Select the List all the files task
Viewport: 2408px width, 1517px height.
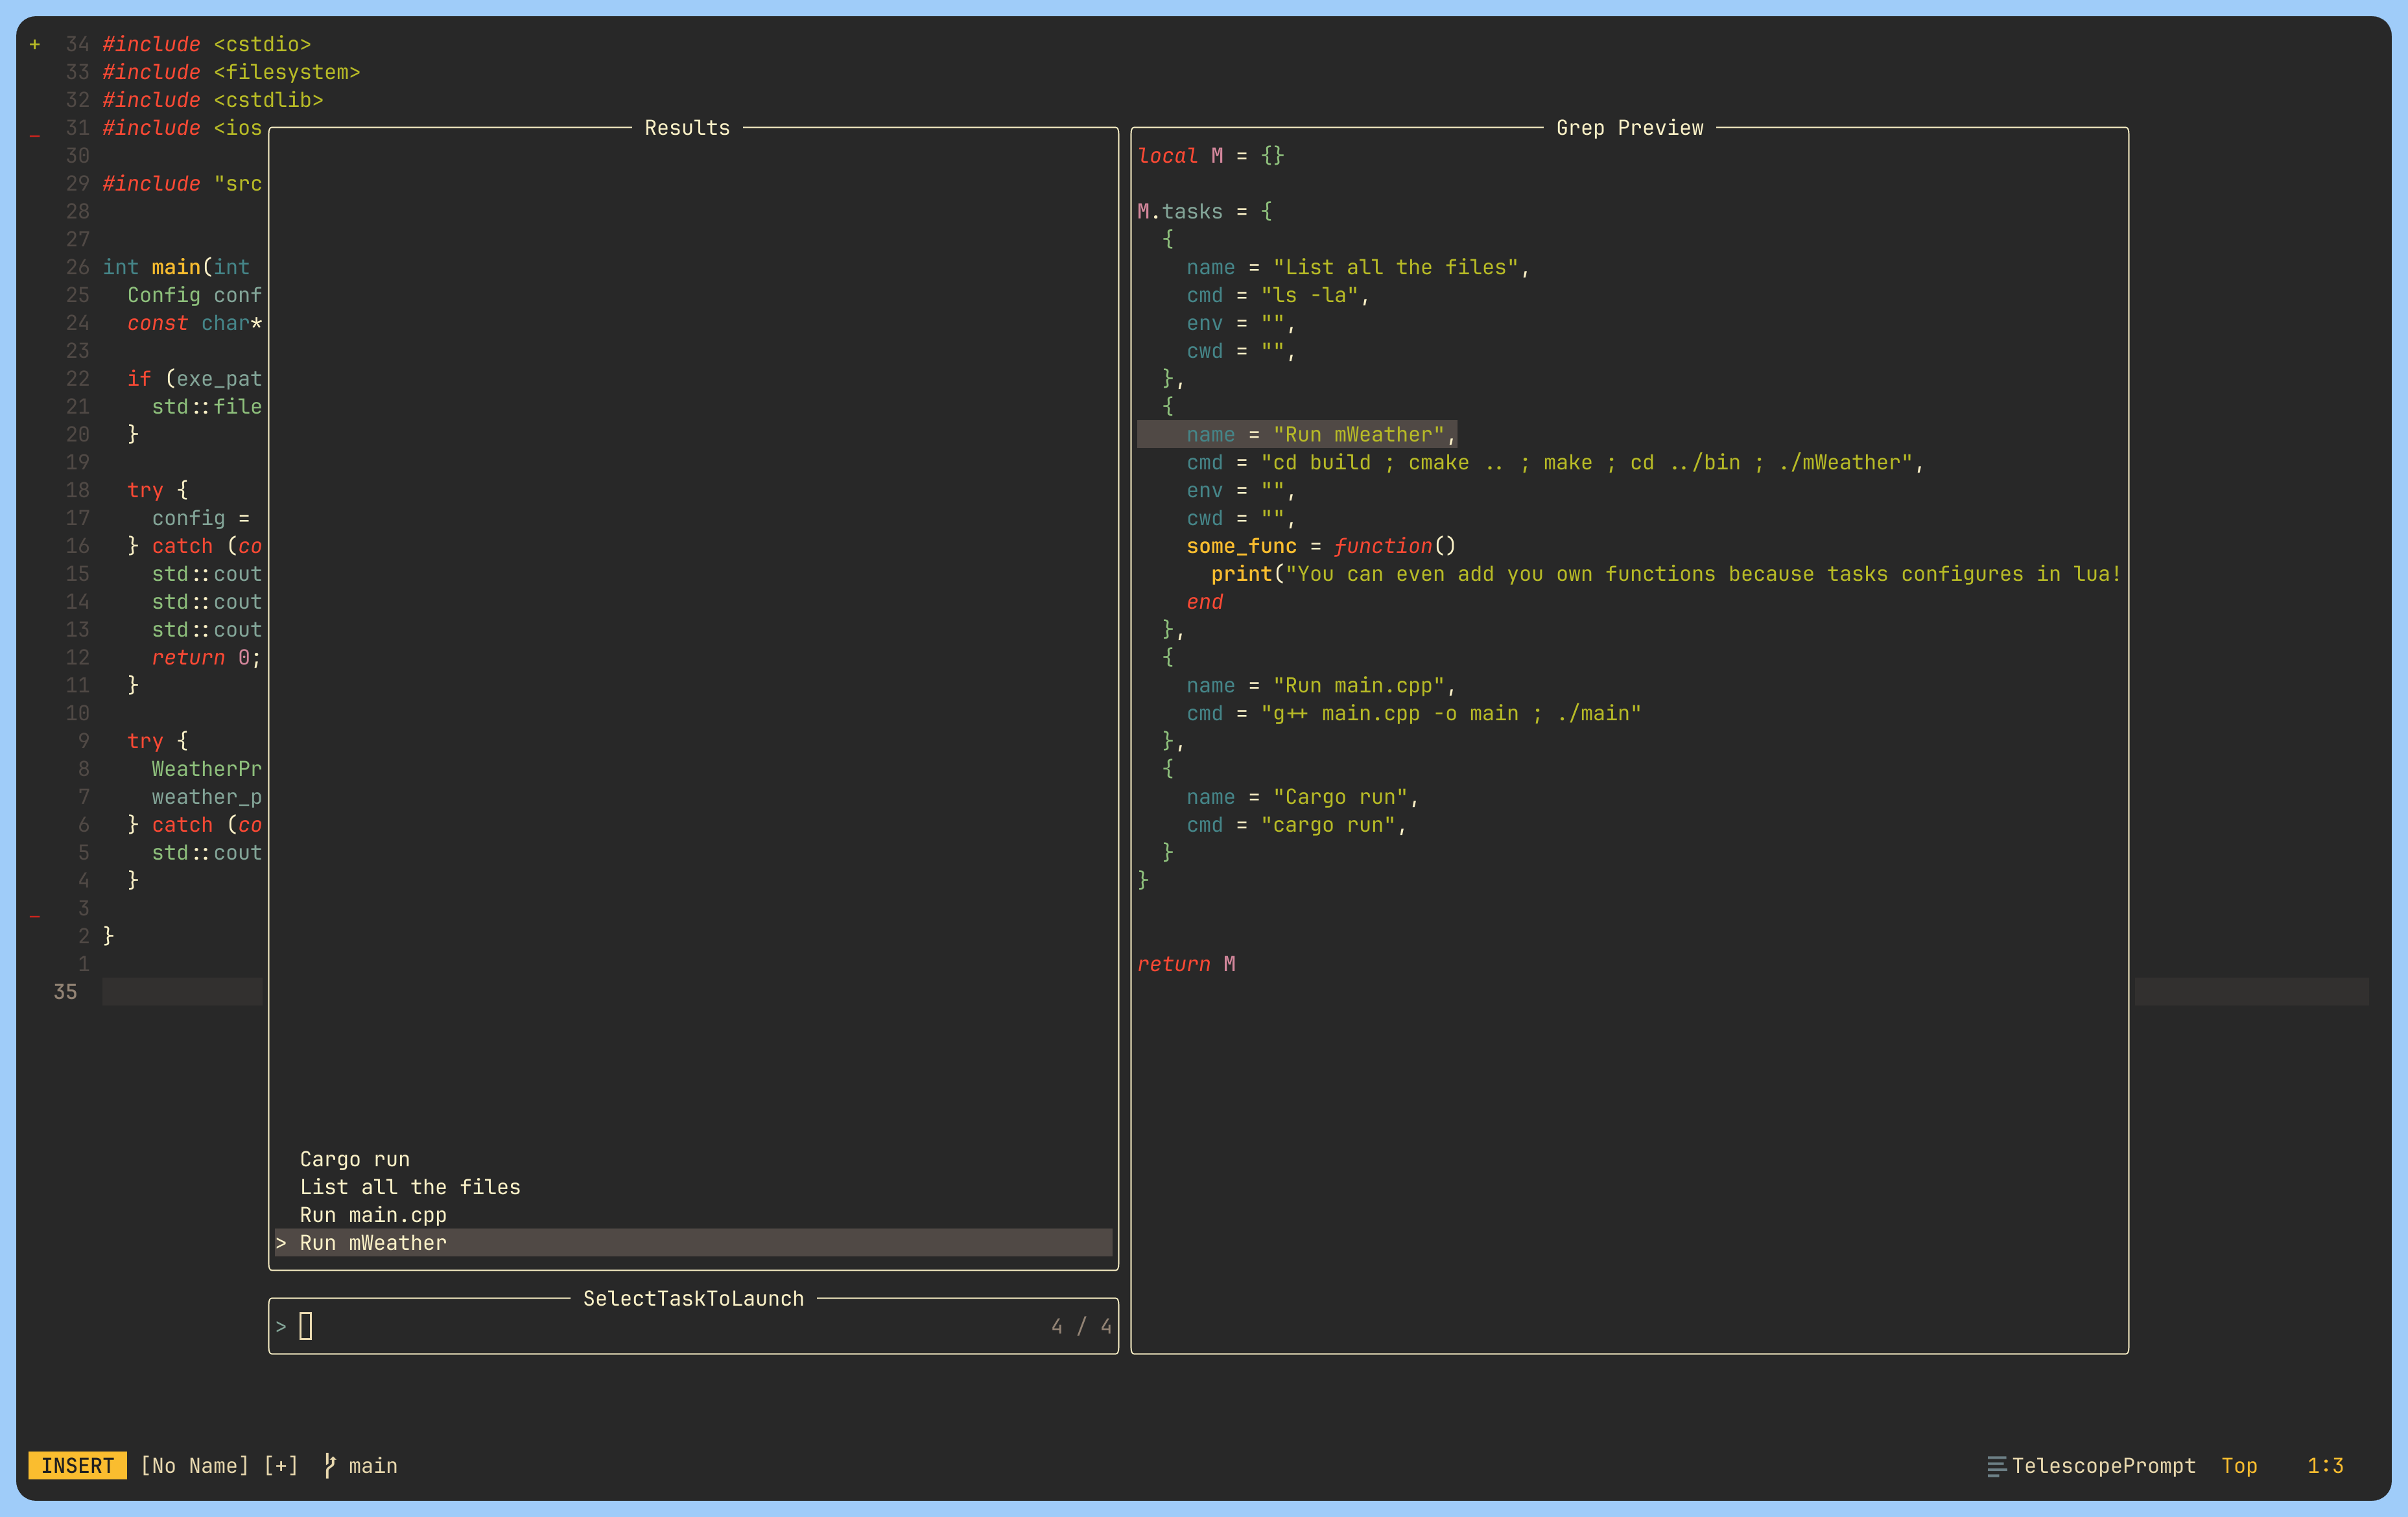(x=410, y=1187)
